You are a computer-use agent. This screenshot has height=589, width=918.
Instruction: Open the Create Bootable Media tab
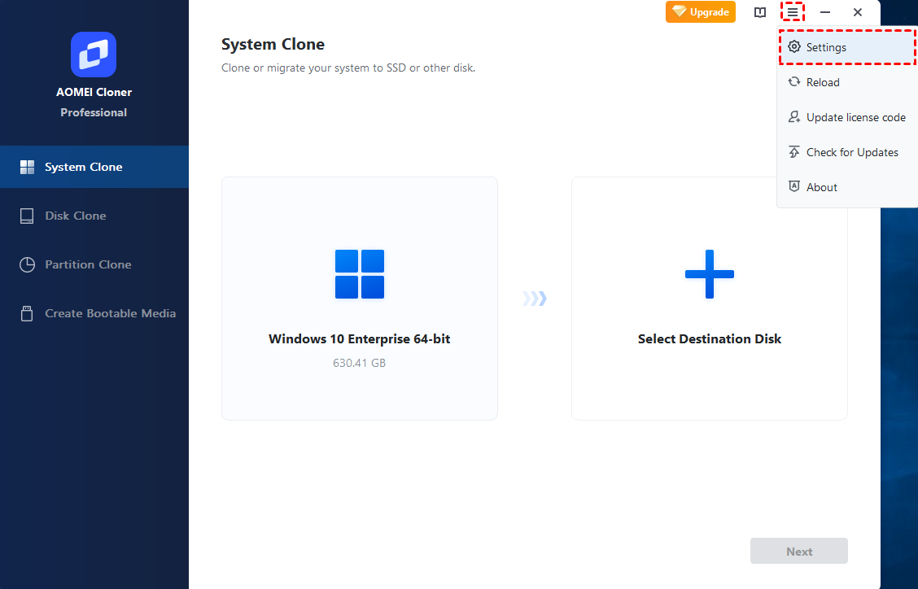(x=94, y=313)
